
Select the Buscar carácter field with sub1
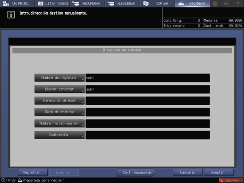point(148,89)
